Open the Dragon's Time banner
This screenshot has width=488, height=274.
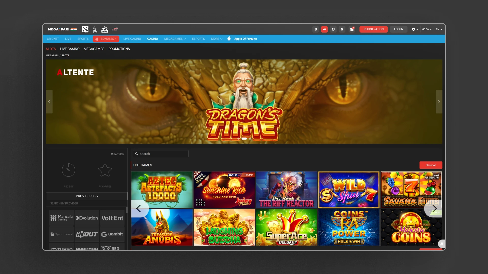click(244, 101)
